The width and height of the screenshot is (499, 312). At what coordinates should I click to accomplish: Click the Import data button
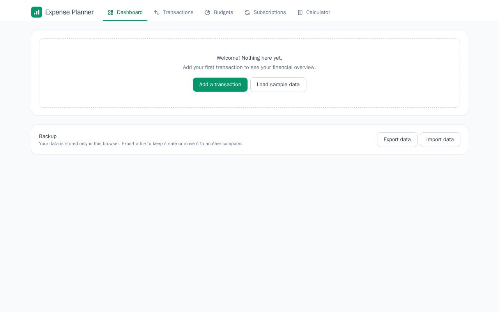pos(440,140)
